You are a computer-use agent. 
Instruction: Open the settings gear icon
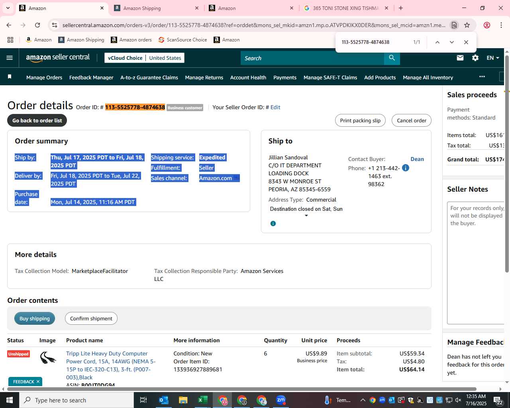tap(475, 58)
